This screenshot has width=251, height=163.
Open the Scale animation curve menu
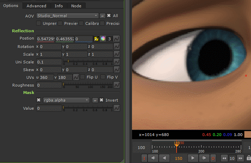pos(117,54)
